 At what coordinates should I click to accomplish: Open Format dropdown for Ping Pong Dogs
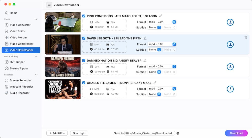[162, 22]
